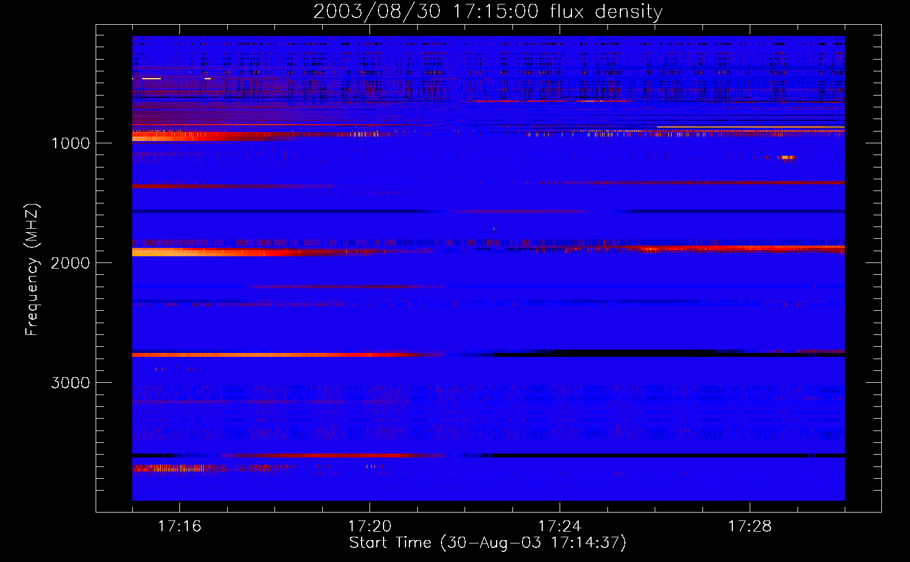Click the plot title '2003/08/30 17:15:00 flux density'
This screenshot has height=562, width=910.
(488, 11)
